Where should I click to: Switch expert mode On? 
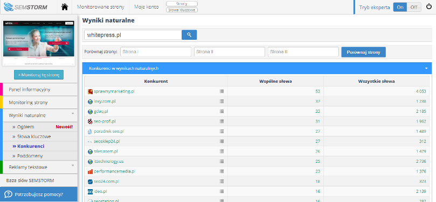[x=400, y=7]
